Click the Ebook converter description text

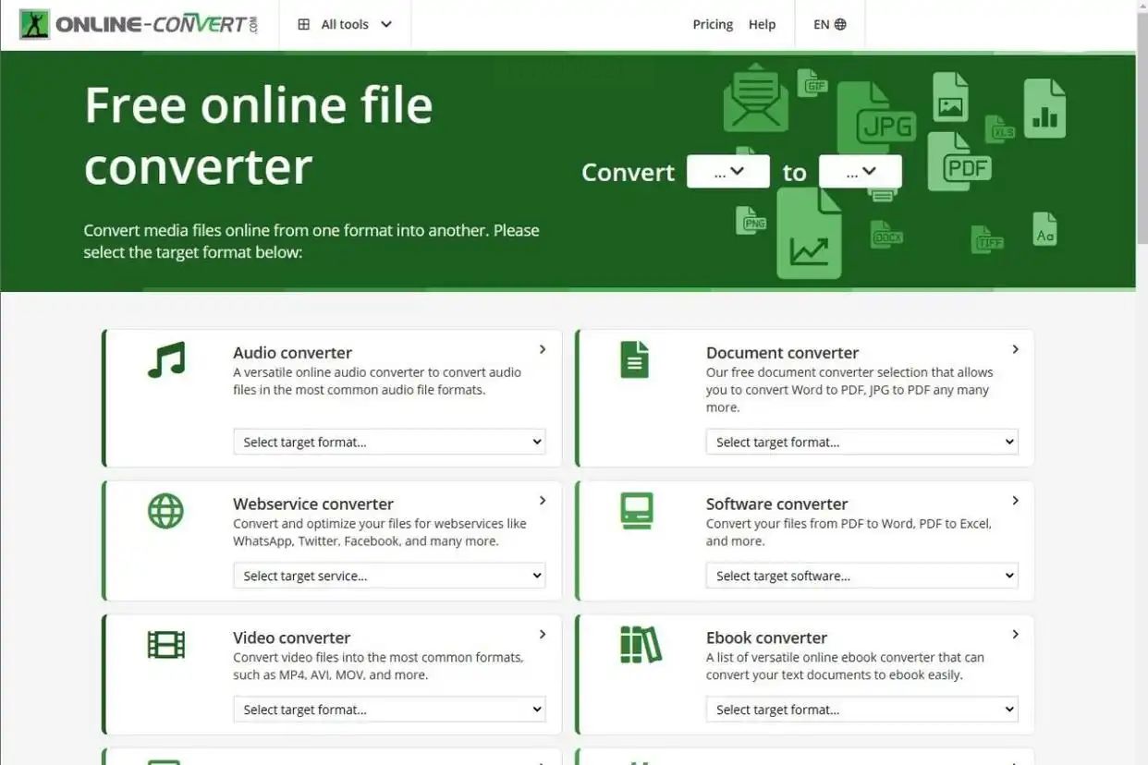pyautogui.click(x=845, y=666)
